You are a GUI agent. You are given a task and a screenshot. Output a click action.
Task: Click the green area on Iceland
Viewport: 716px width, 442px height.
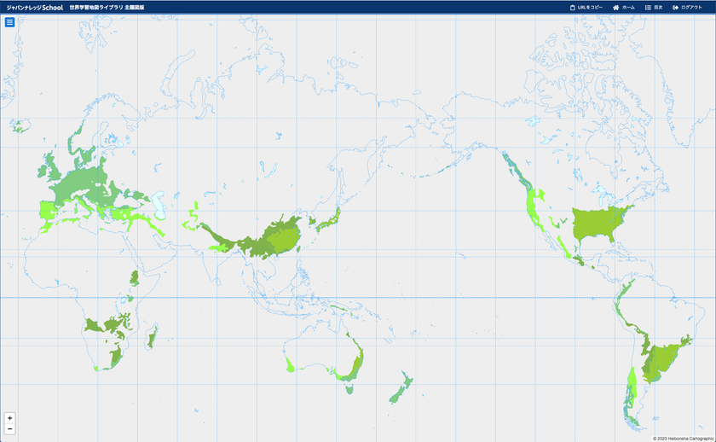pos(19,125)
